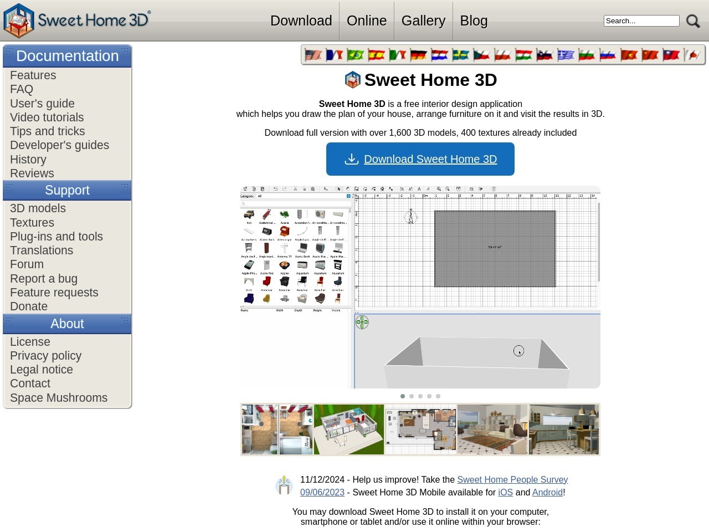The image size is (709, 532).
Task: Select the third slideshow dot
Action: tap(420, 396)
